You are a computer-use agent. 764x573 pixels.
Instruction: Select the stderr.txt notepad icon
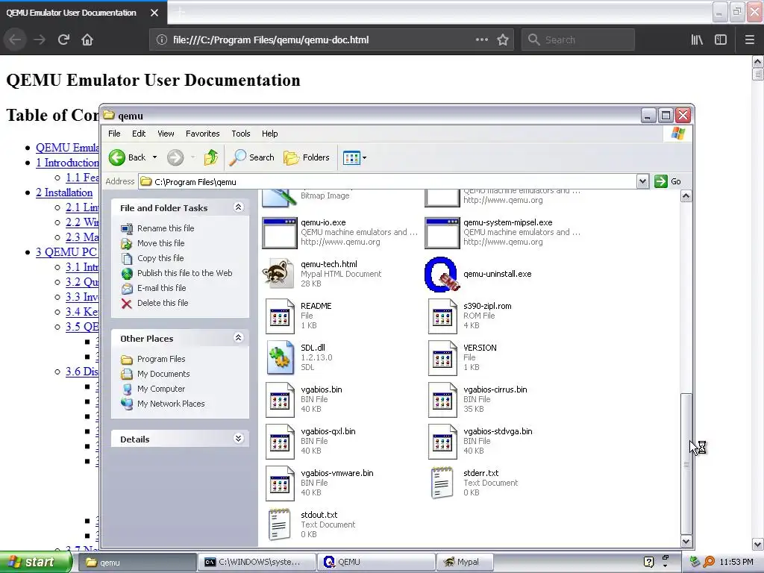pyautogui.click(x=442, y=483)
